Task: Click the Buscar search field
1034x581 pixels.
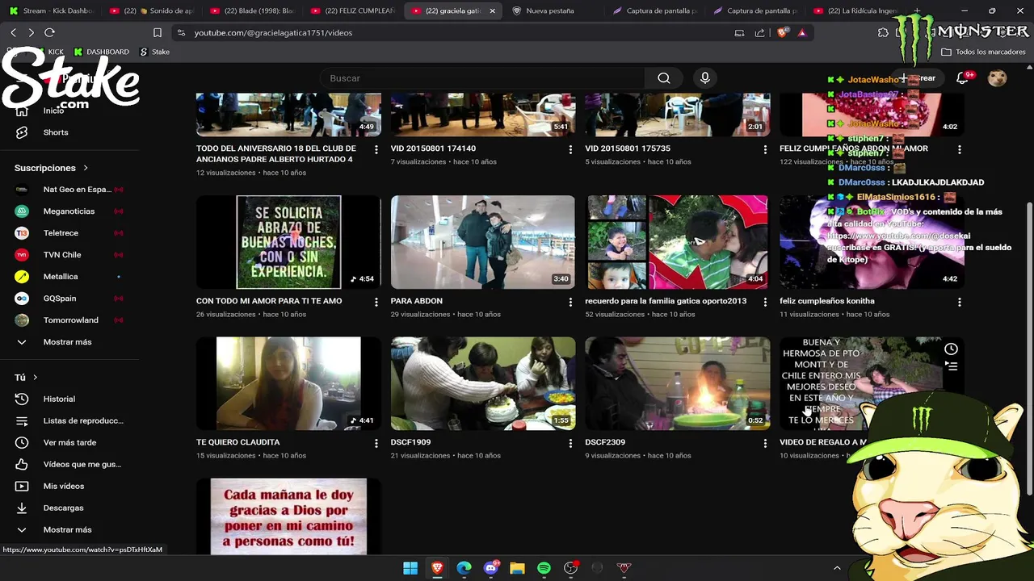Action: point(482,78)
